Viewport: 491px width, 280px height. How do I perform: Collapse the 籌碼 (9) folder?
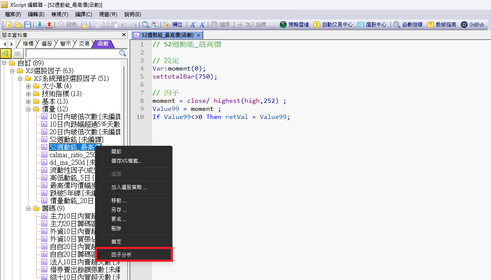pyautogui.click(x=29, y=209)
